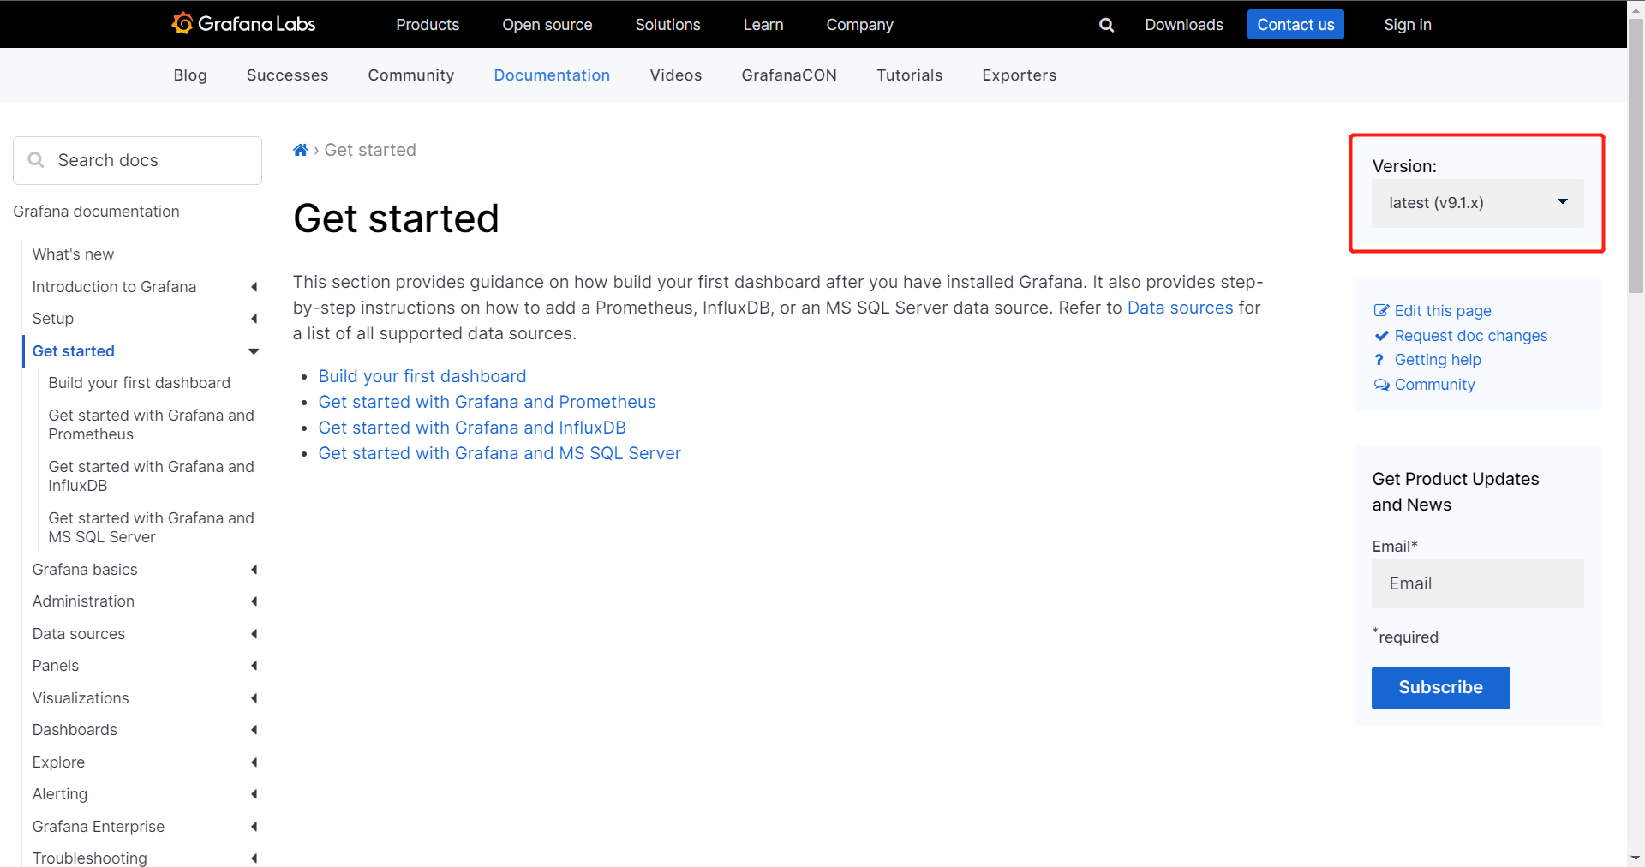Expand the Visualizations section arrow
This screenshot has height=867, width=1645.
[254, 698]
